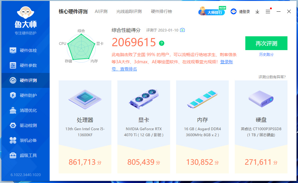Click NVIDIA GeForce RTX 4070 Ti text
This screenshot has height=183, width=298.
coord(144,132)
